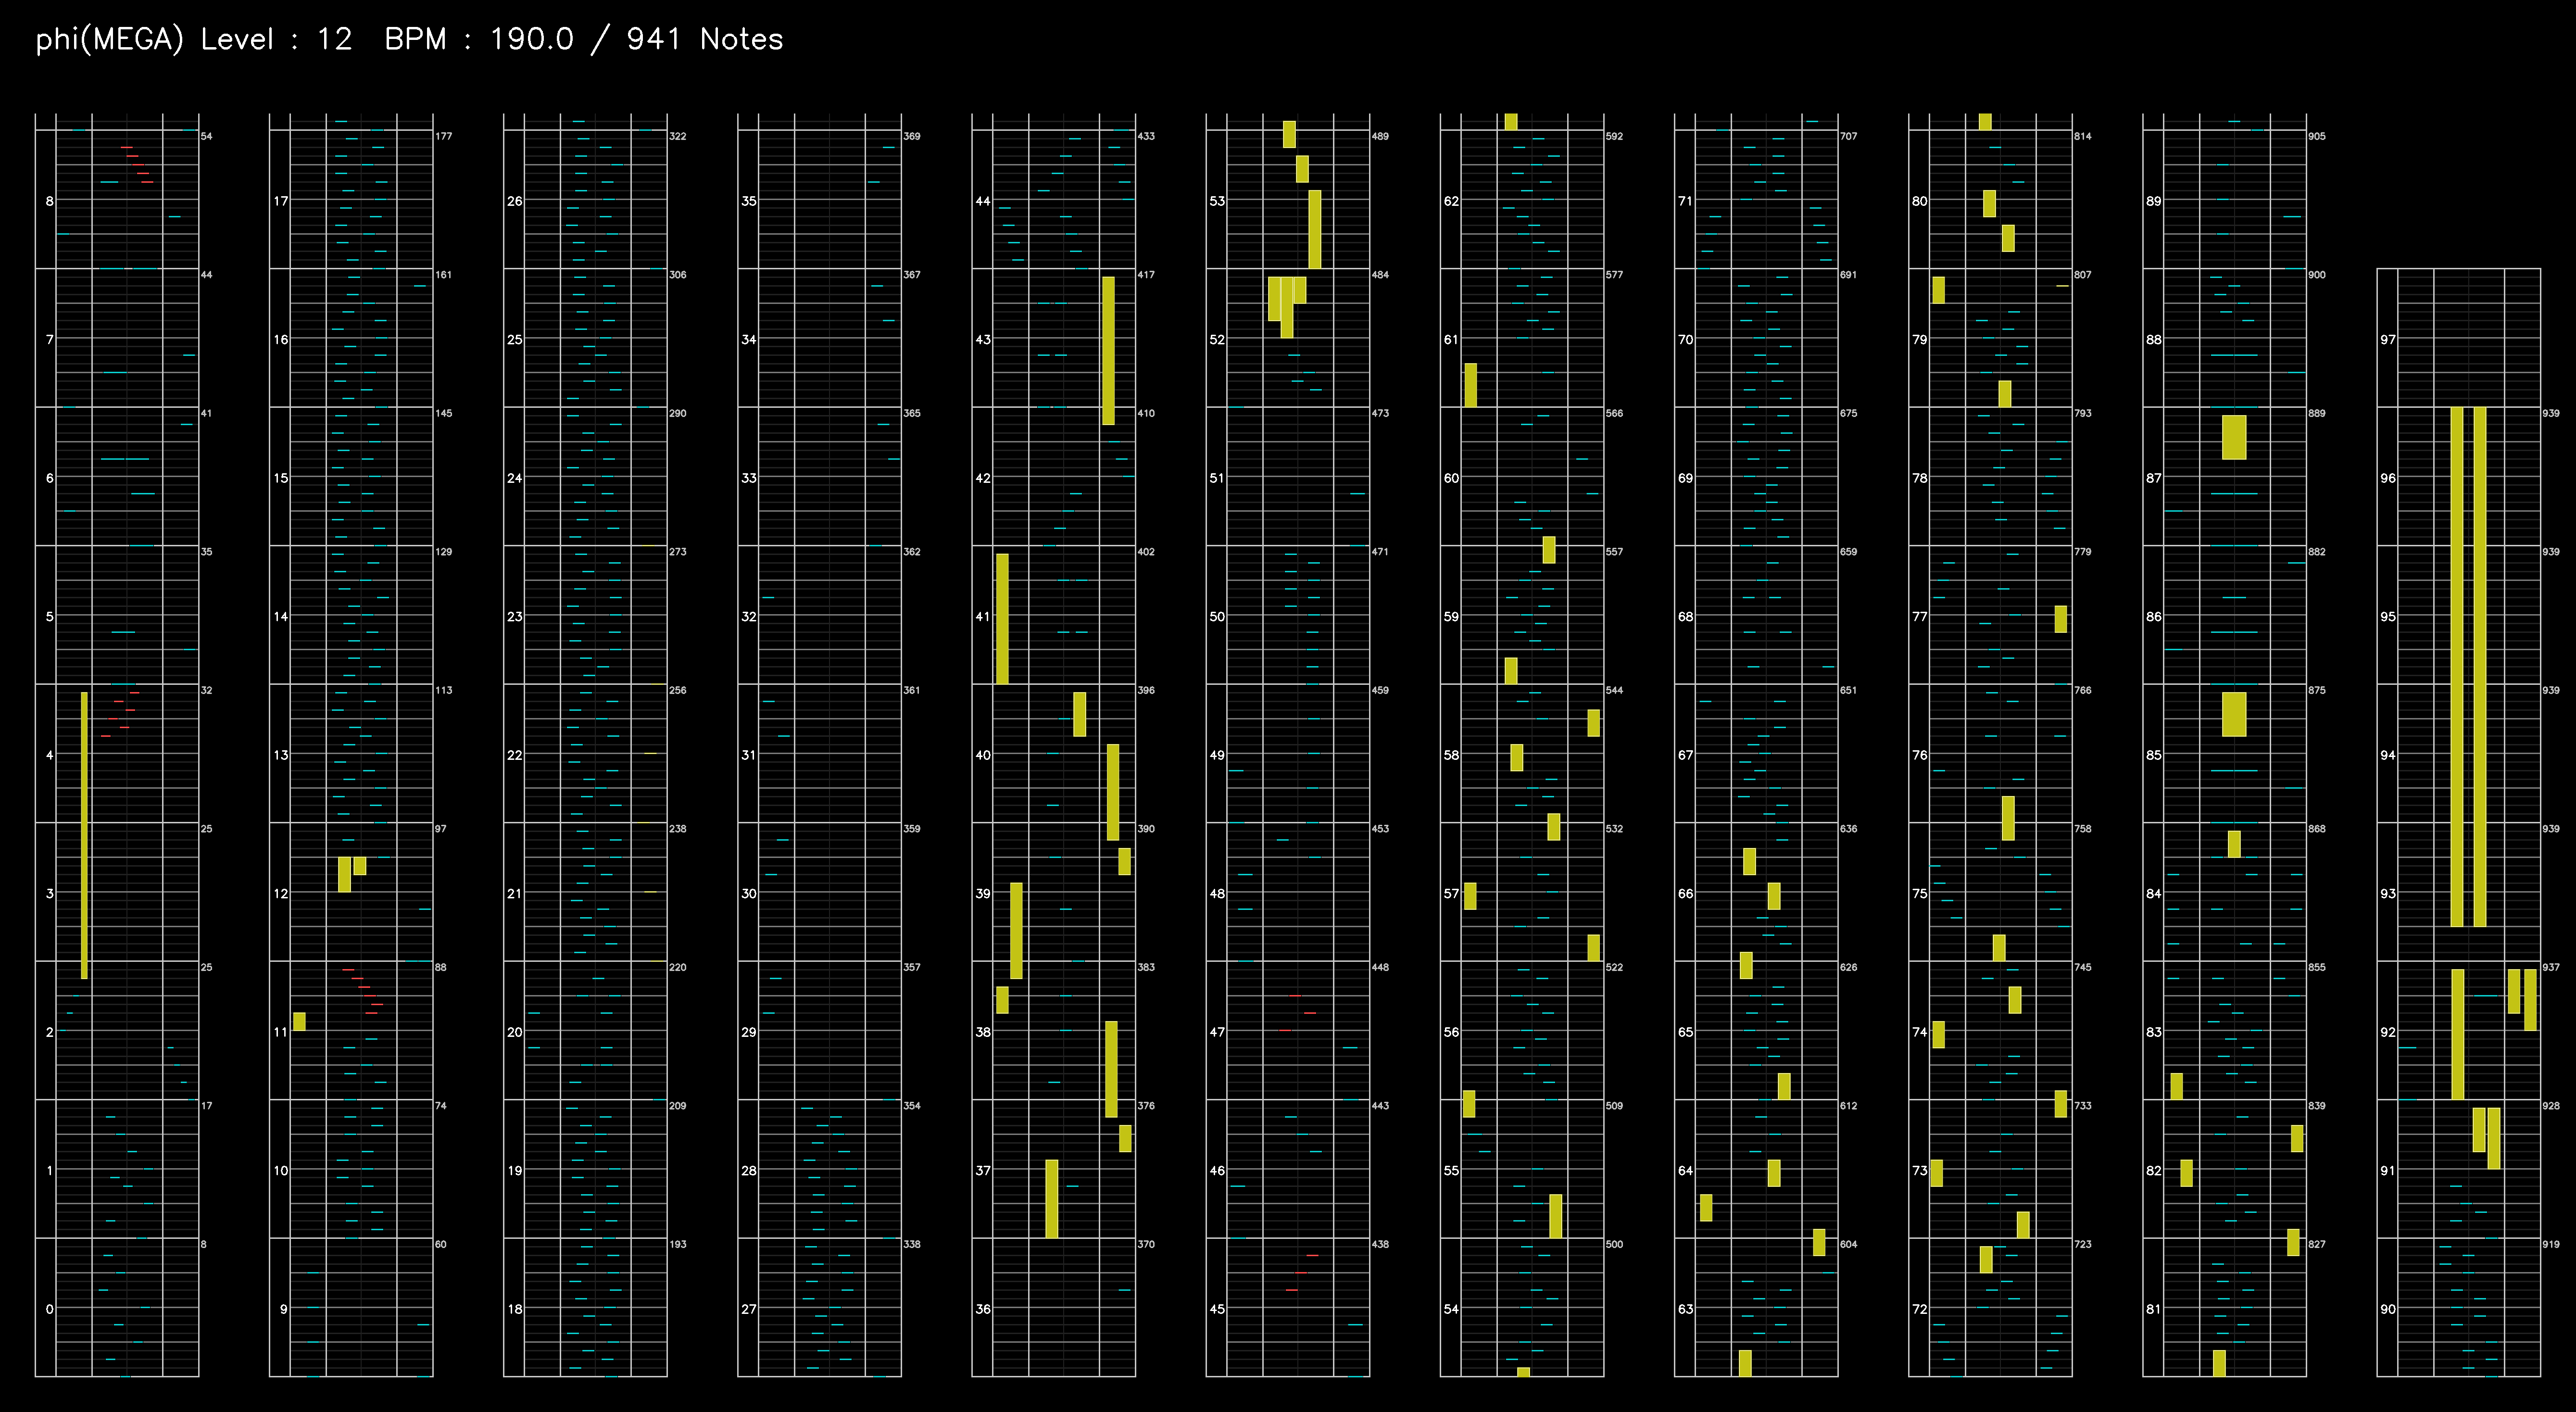
Task: Click the long yellow hold note spanning measures 2-4
Action: pyautogui.click(x=84, y=835)
